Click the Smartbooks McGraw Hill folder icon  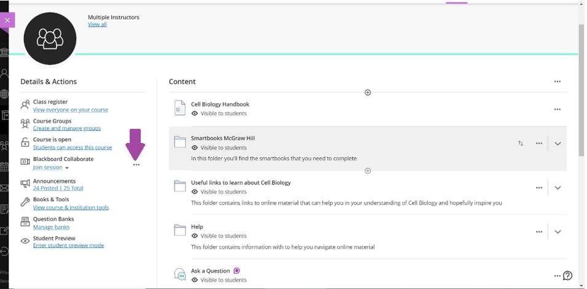click(x=179, y=142)
